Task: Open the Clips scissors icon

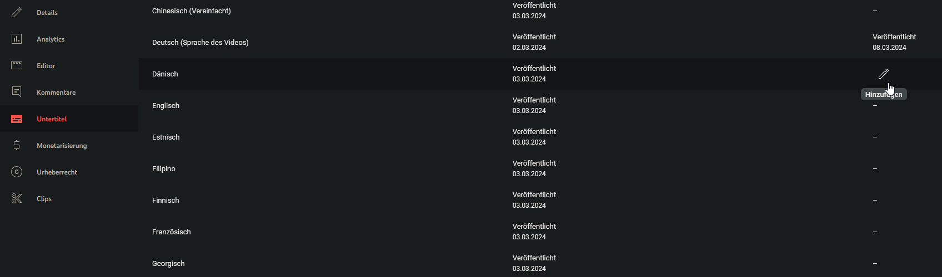Action: click(x=17, y=198)
